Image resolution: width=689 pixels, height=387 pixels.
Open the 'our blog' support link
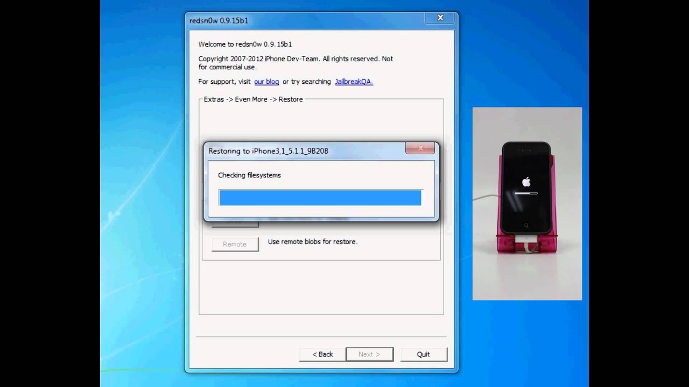[x=266, y=82]
